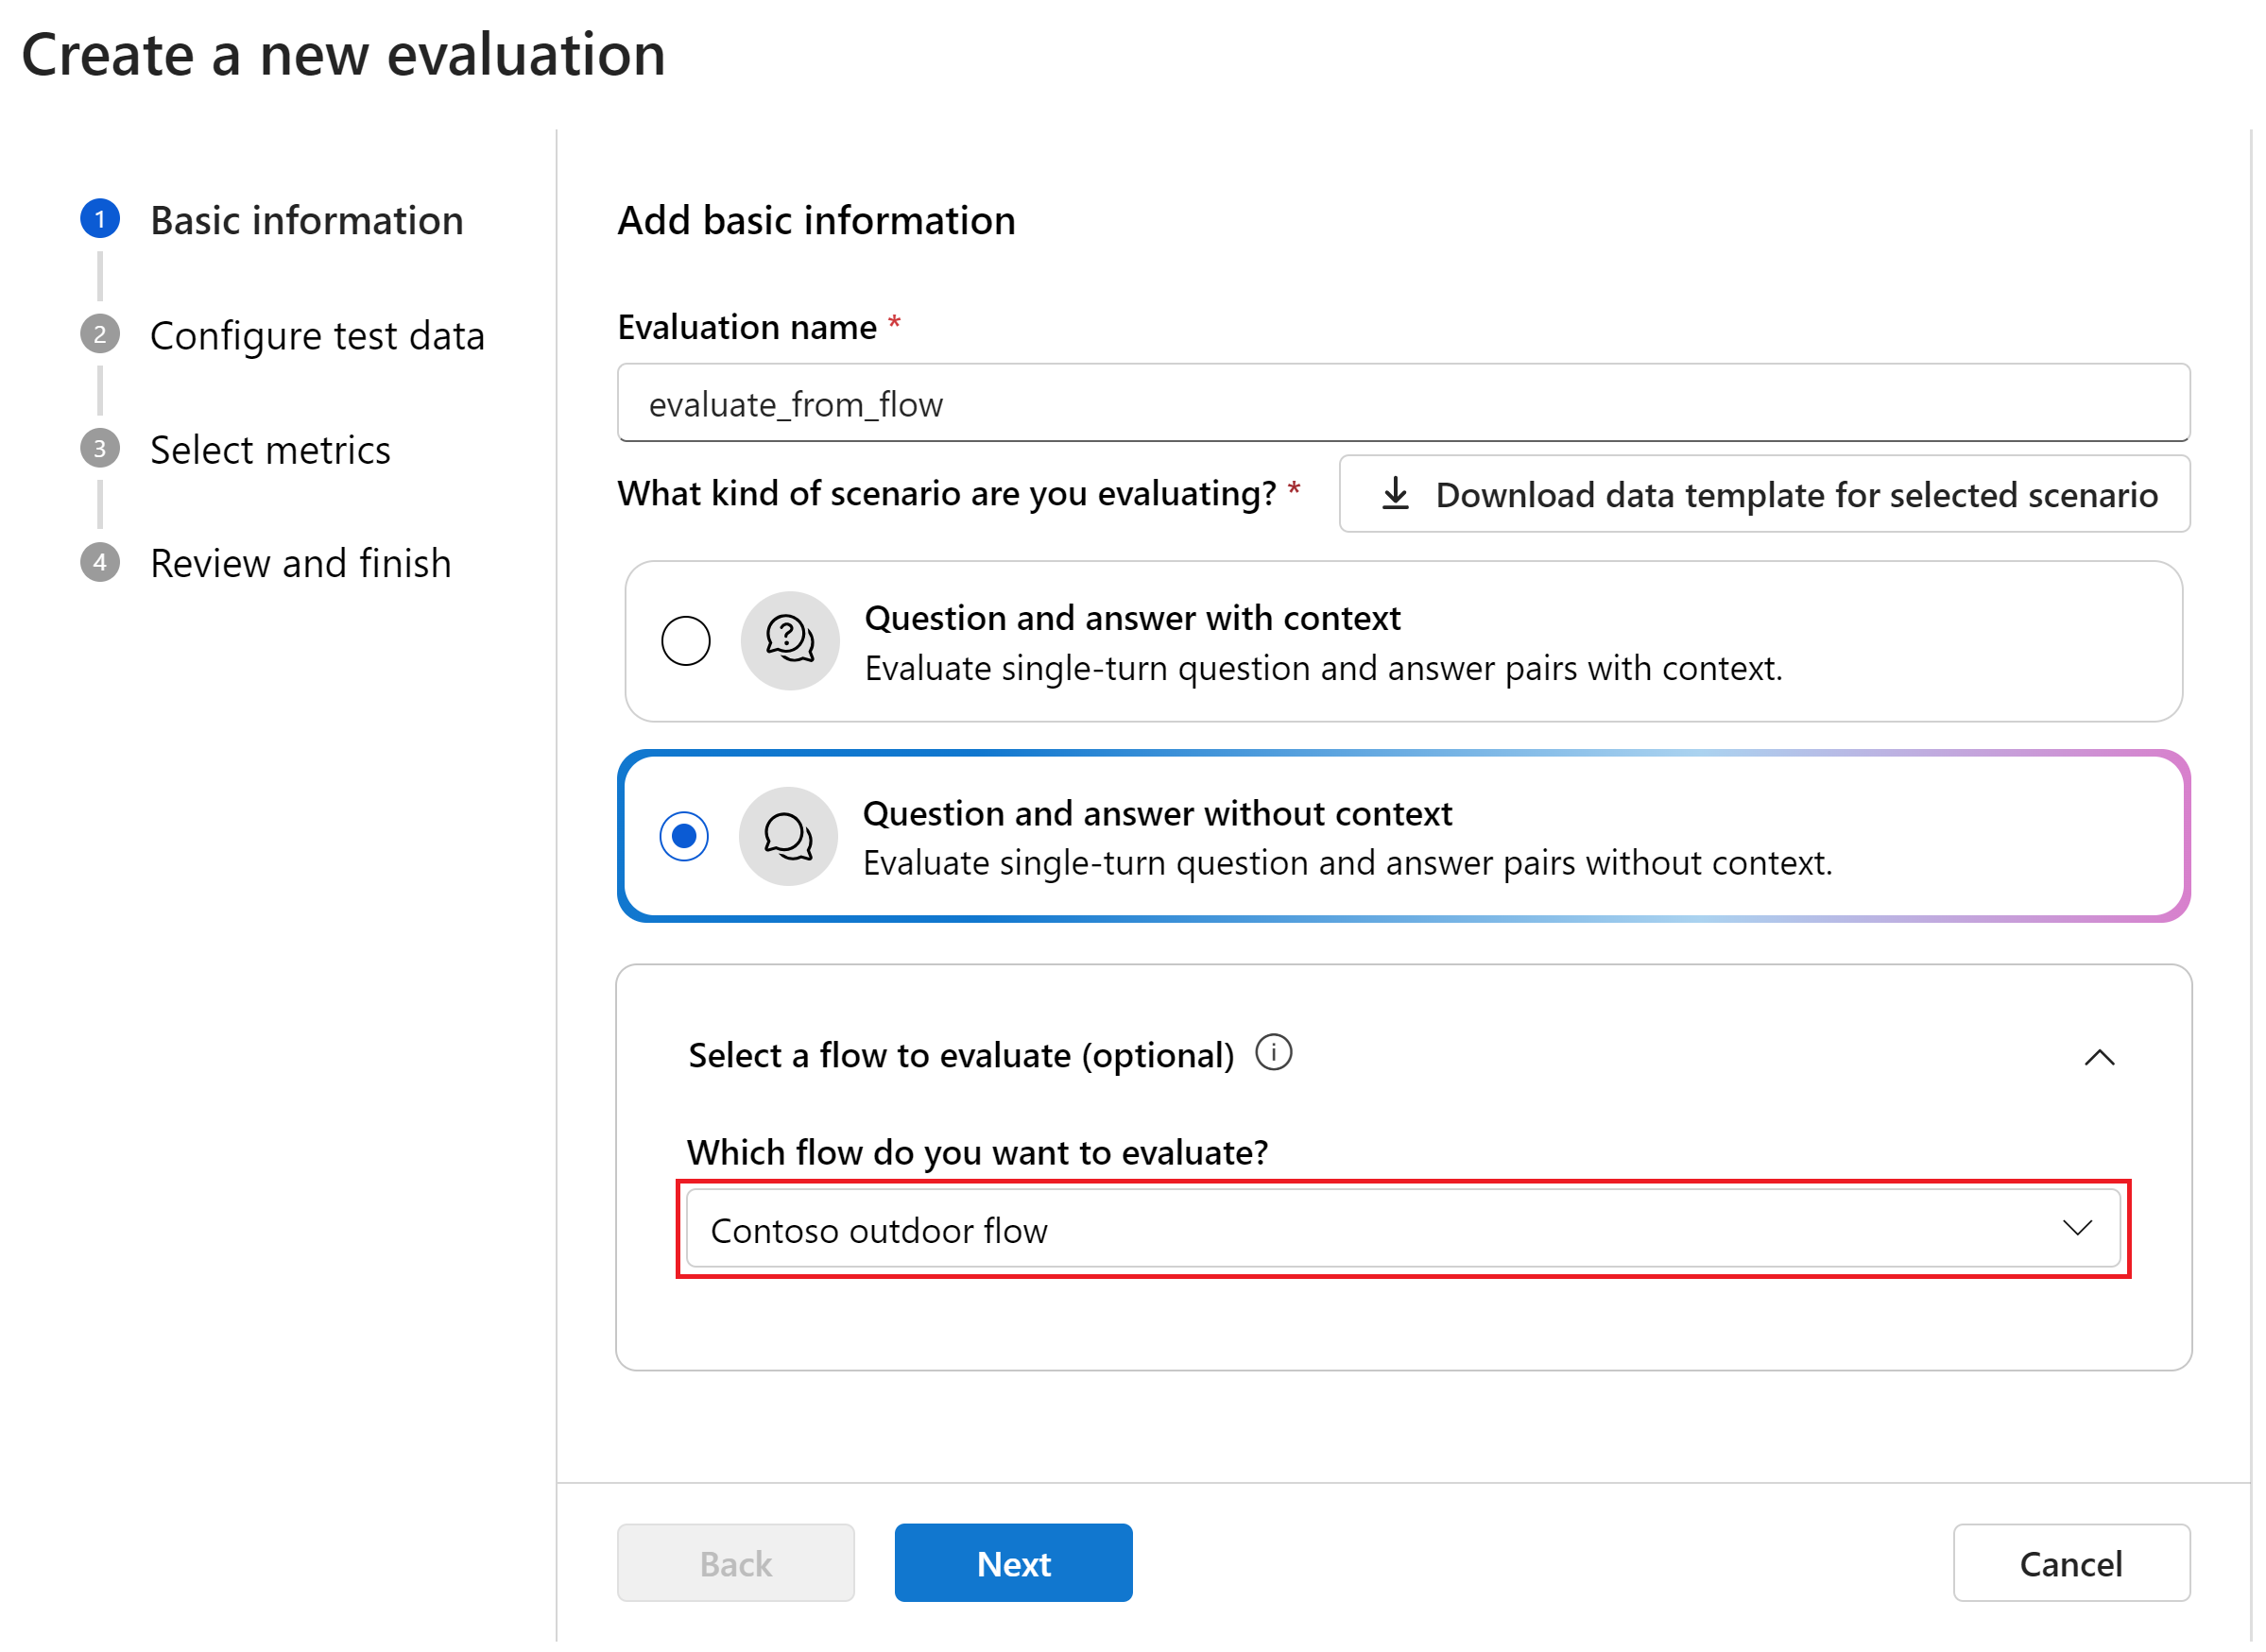Click the download arrow icon in template button
The height and width of the screenshot is (1652, 2266).
coord(1396,494)
